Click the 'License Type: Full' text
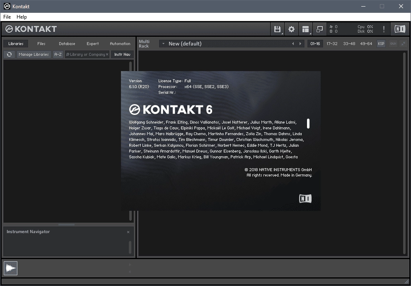Viewport: 411px width, 286px height. pyautogui.click(x=174, y=81)
